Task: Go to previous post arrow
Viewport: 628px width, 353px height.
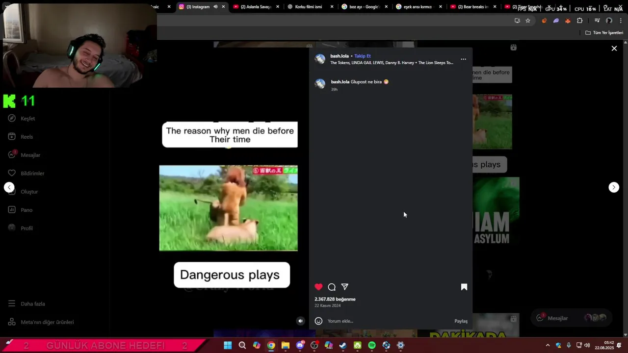Action: tap(9, 187)
